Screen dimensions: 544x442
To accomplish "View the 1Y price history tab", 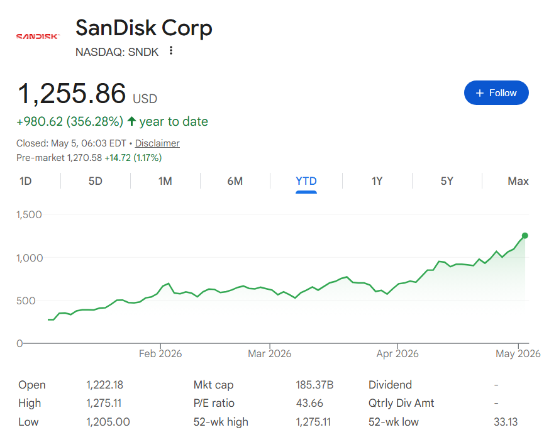I will (377, 181).
